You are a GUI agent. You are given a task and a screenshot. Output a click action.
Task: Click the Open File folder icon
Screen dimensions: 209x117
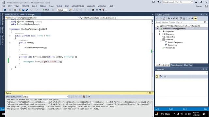pos(20,10)
